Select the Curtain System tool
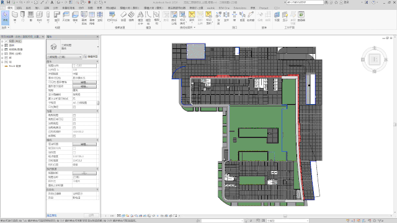Screen dimensions: 397x223 84,18
